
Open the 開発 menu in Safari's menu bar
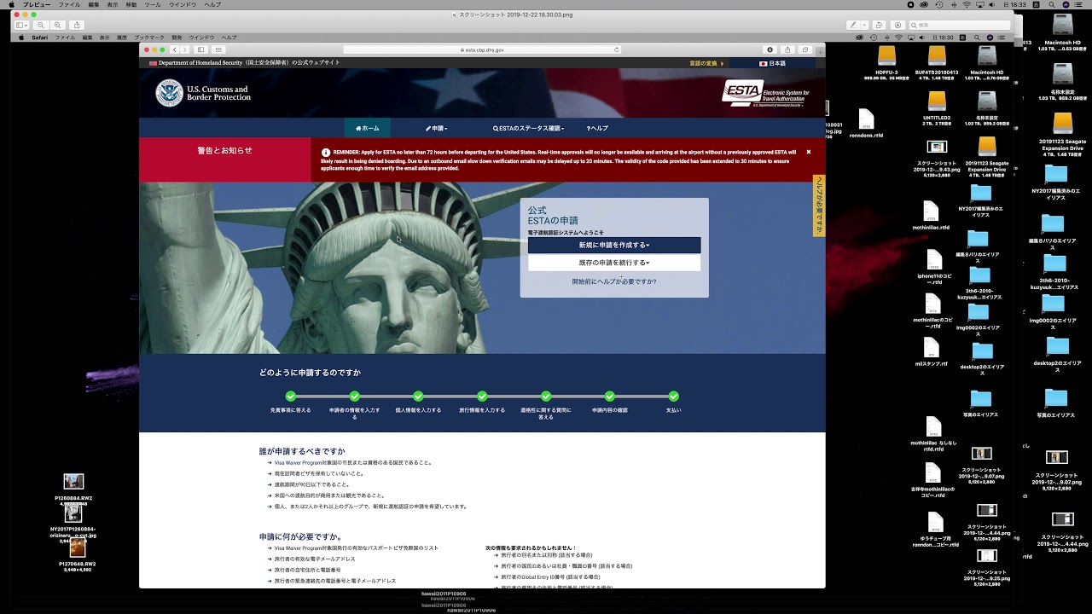tap(177, 38)
